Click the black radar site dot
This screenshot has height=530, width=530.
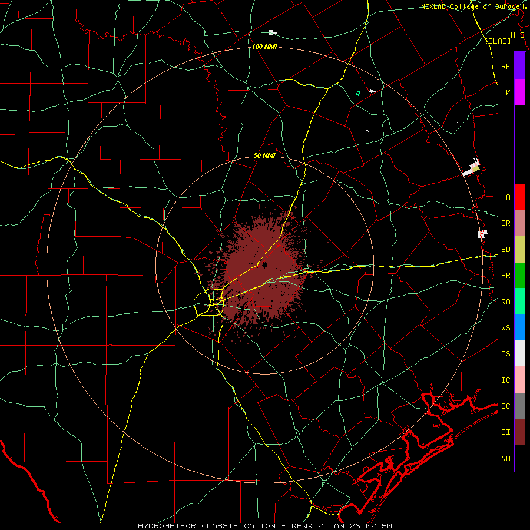point(265,264)
